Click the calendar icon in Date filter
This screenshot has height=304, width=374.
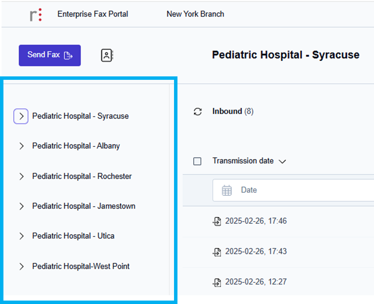[x=227, y=190]
